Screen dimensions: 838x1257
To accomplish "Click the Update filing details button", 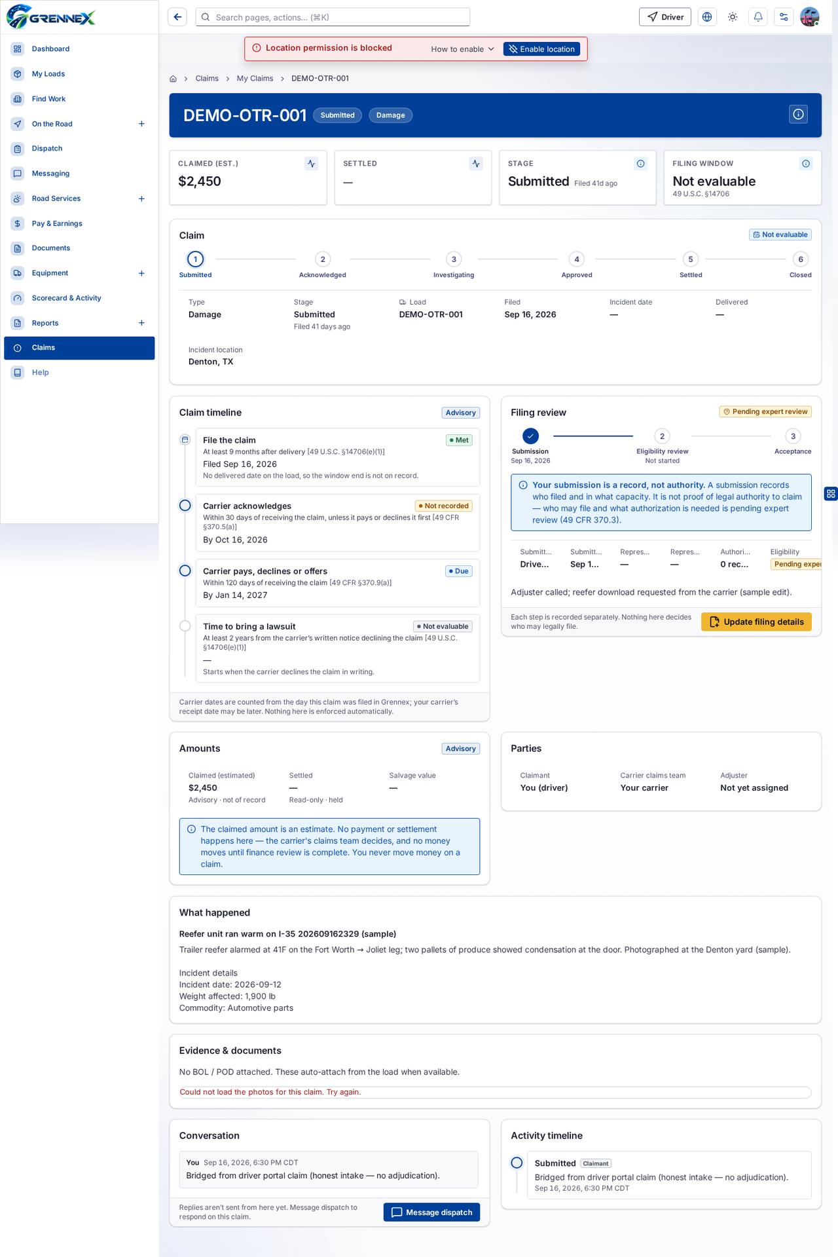I will (756, 622).
